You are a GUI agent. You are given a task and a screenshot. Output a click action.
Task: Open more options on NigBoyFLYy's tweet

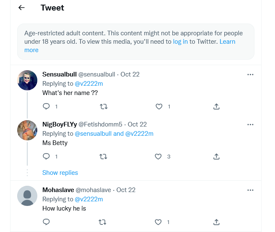[250, 124]
